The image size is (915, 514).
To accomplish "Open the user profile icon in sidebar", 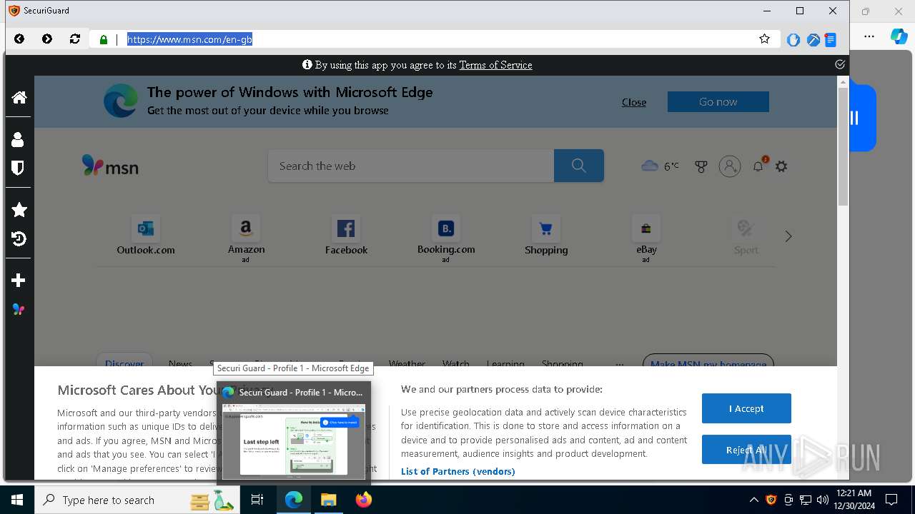I will [19, 139].
